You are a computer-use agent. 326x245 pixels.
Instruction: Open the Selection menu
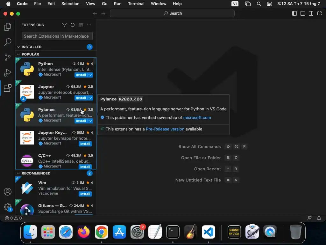tap(70, 4)
